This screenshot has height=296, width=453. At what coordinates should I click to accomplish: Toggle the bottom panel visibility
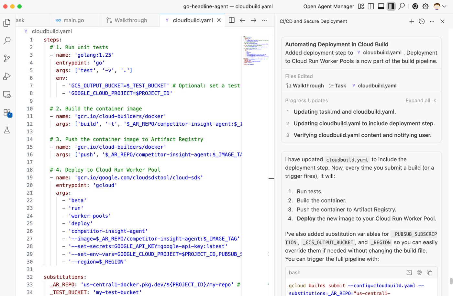pos(381,6)
